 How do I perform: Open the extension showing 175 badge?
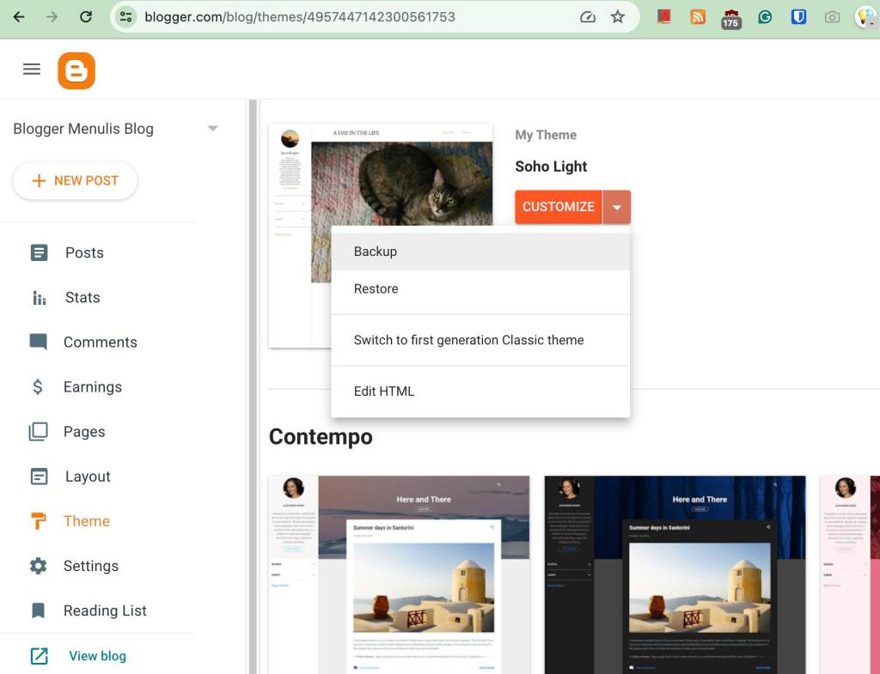[x=730, y=19]
